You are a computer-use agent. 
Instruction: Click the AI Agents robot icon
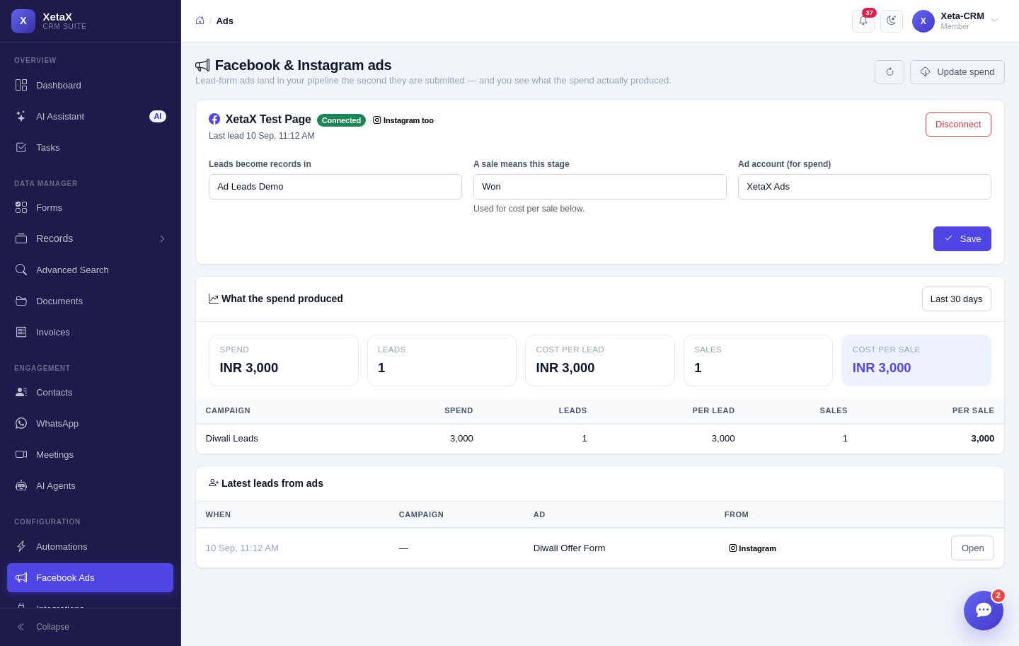point(21,485)
